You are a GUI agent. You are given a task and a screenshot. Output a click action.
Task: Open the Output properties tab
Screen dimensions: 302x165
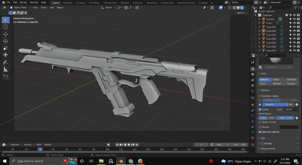click(x=253, y=75)
